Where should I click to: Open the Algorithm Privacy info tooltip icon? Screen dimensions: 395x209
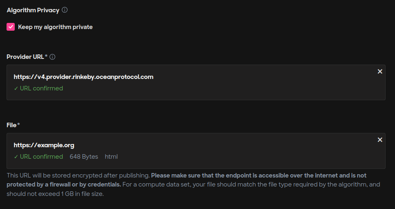65,10
